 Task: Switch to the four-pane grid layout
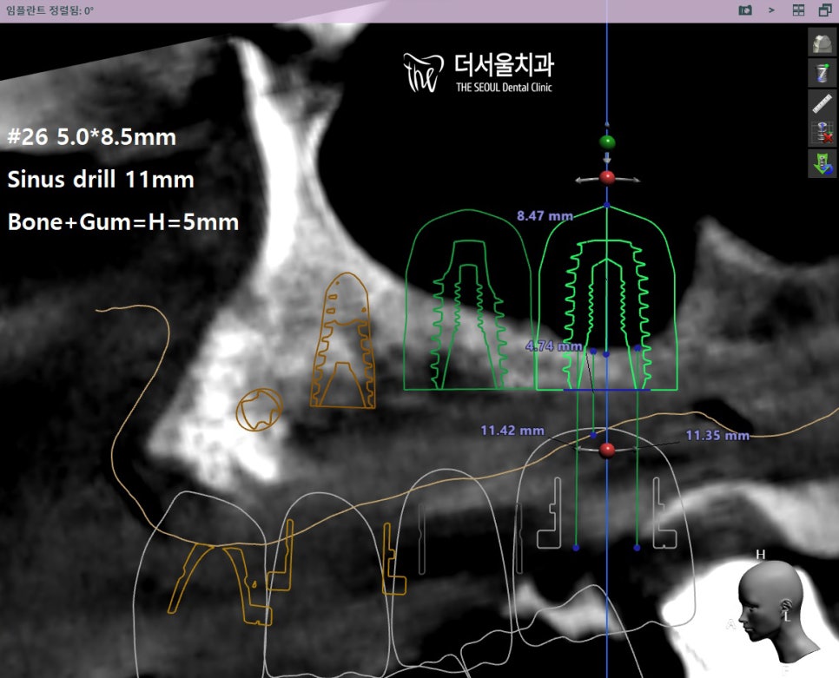tap(798, 10)
